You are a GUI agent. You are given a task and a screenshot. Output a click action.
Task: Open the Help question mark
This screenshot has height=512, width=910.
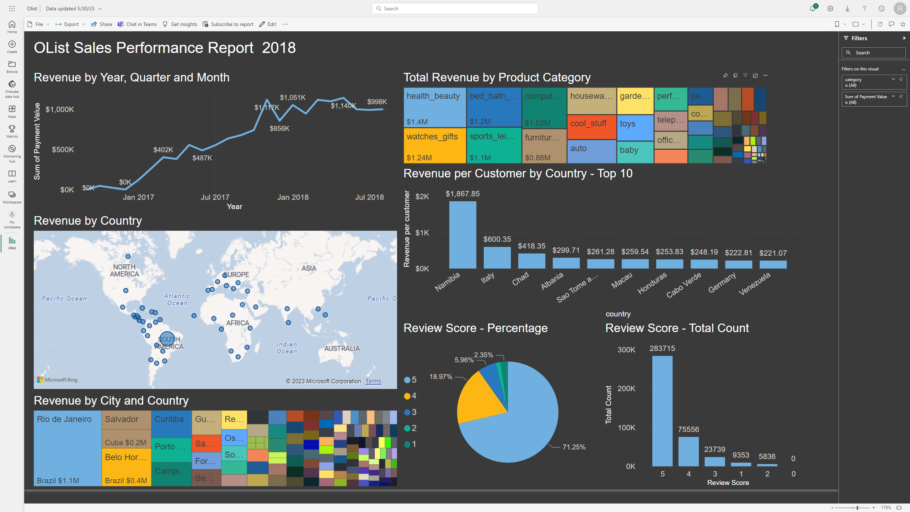tap(864, 9)
